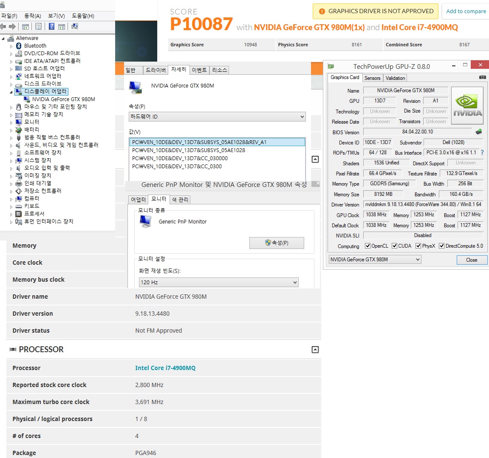Click show/hide action pane toolbar icon
489x458 pixels.
tap(62, 27)
